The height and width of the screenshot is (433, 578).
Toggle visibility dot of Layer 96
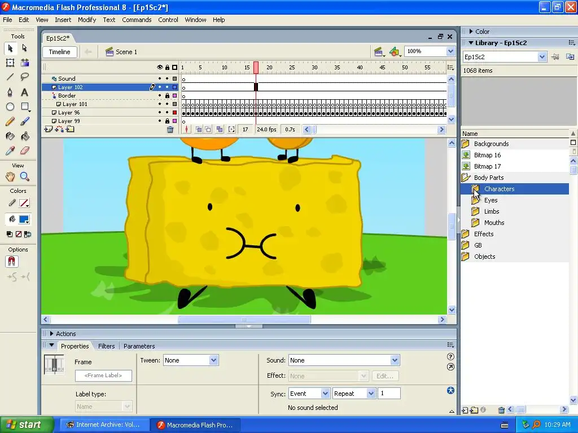coord(160,112)
